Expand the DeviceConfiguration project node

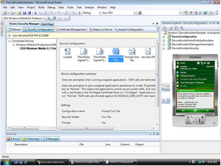[x=164, y=37]
